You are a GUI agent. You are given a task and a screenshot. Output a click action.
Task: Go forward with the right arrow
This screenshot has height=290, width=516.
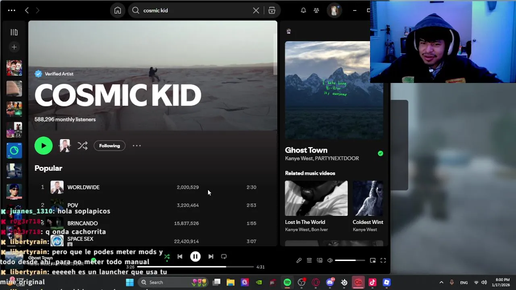37,10
